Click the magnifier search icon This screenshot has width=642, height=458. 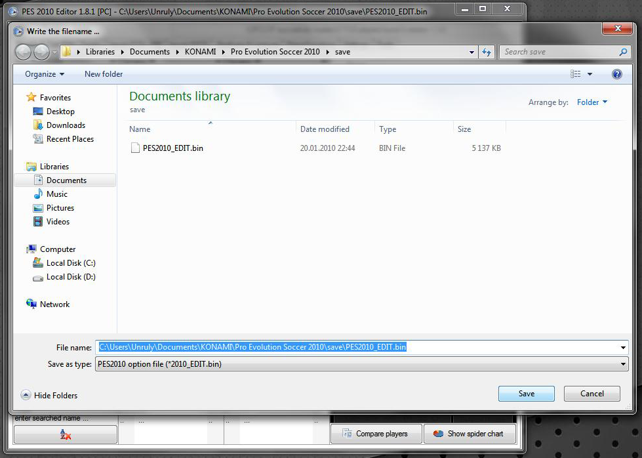tap(623, 52)
